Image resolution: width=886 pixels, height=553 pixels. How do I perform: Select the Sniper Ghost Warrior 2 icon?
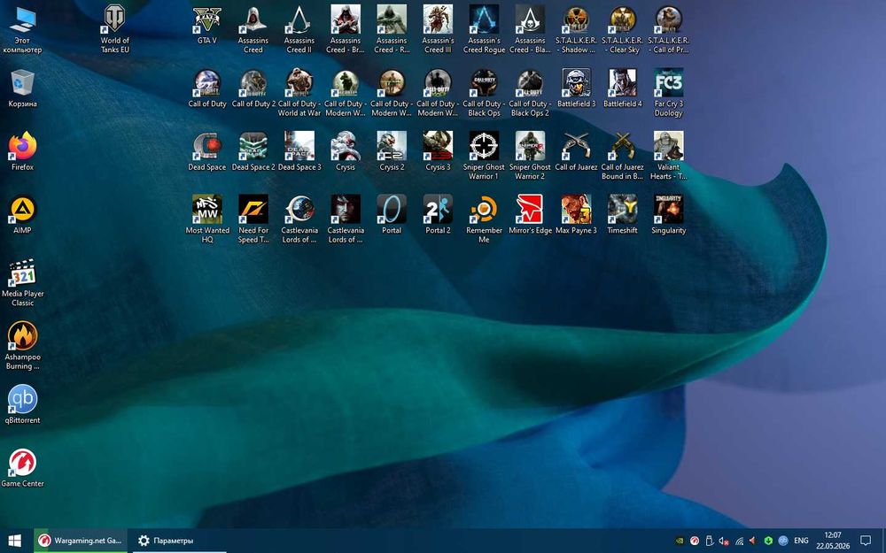pyautogui.click(x=530, y=156)
